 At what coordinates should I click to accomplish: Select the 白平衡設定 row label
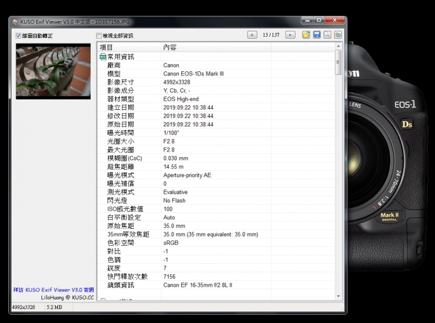(124, 217)
